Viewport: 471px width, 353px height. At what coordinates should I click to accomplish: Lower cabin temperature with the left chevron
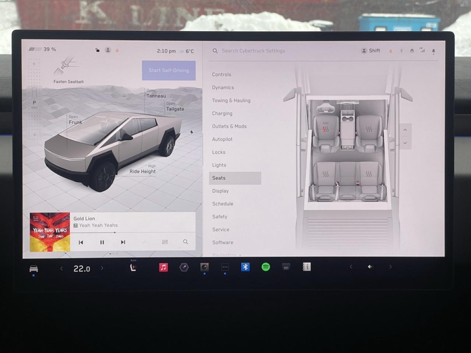click(61, 268)
